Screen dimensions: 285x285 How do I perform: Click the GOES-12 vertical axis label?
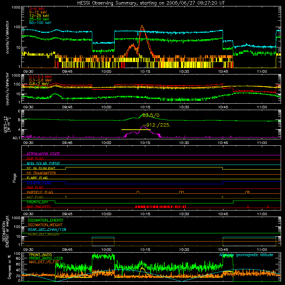(7, 125)
